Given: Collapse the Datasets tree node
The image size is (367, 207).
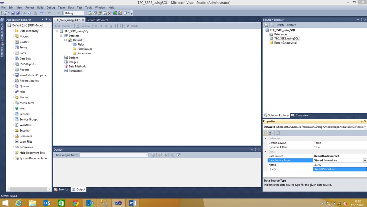Looking at the screenshot, I should coord(61,36).
